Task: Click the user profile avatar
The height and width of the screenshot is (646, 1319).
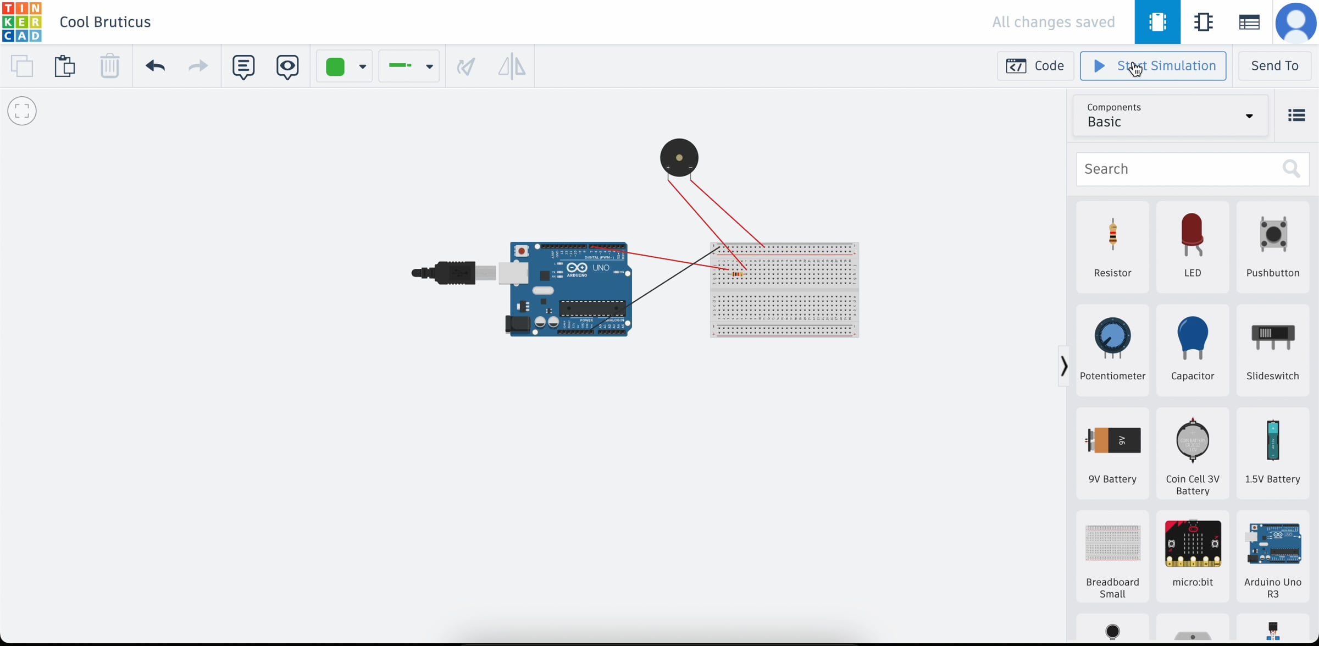Action: (1295, 22)
